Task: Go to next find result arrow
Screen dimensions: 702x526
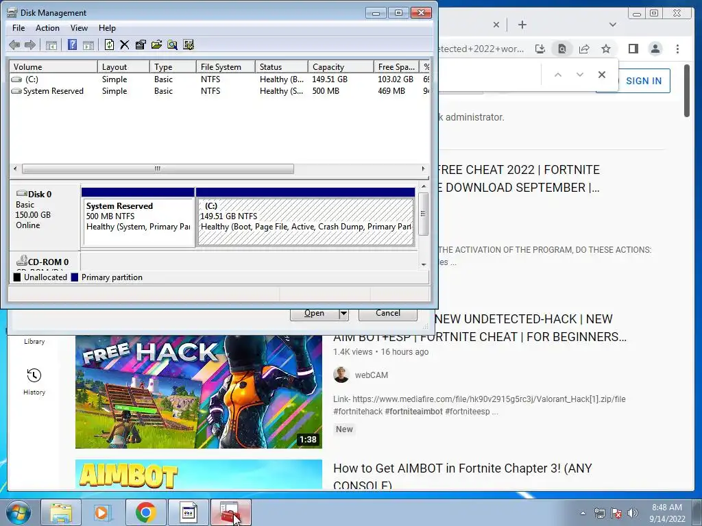Action: pyautogui.click(x=580, y=75)
